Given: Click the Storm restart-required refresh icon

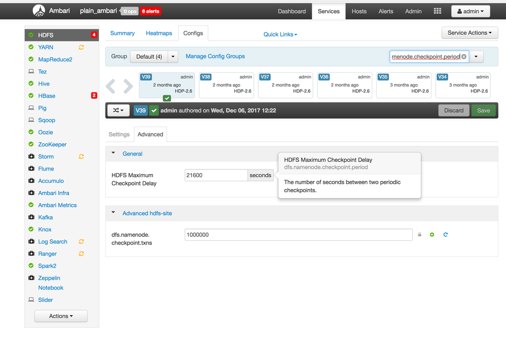Looking at the screenshot, I should coord(82,156).
